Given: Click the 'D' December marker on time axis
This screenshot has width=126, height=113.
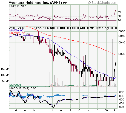Looking at the screenshot, I should [x=97, y=111].
